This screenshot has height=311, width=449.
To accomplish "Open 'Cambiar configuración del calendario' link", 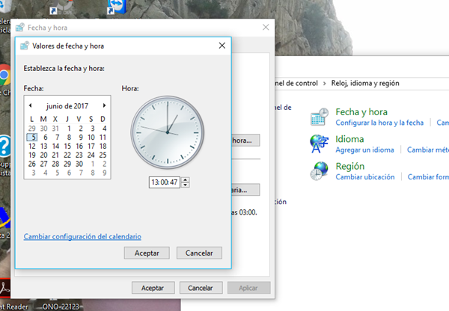I will pos(82,236).
